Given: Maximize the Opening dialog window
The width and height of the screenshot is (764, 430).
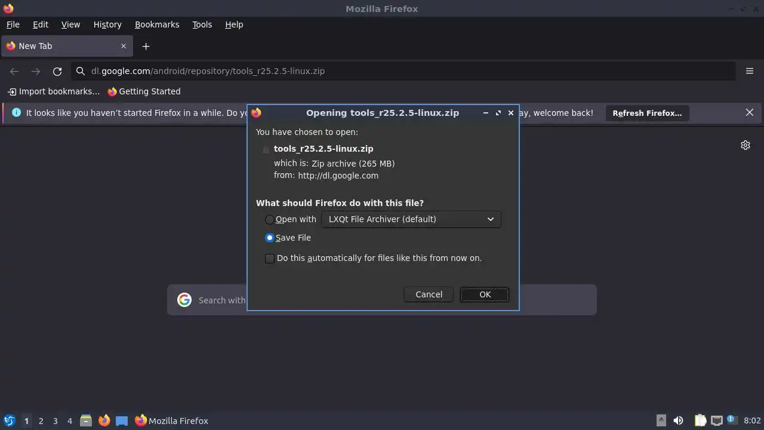Looking at the screenshot, I should (498, 113).
